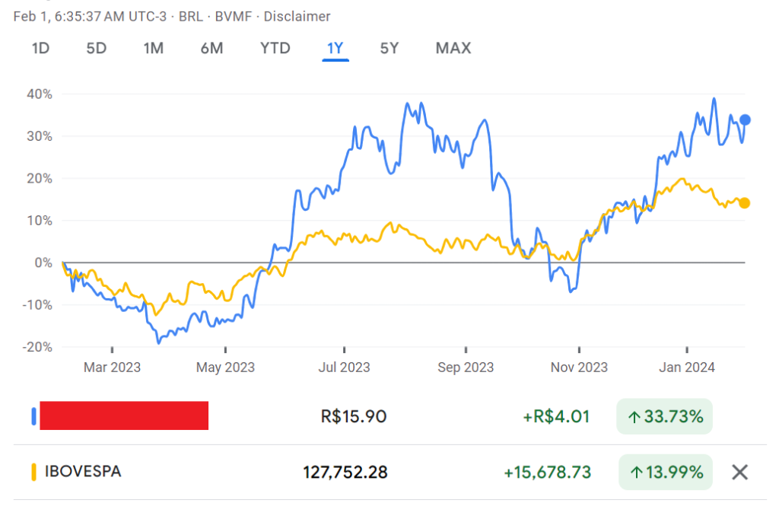Select the 1D time range tab
This screenshot has height=506, width=779.
[x=40, y=49]
